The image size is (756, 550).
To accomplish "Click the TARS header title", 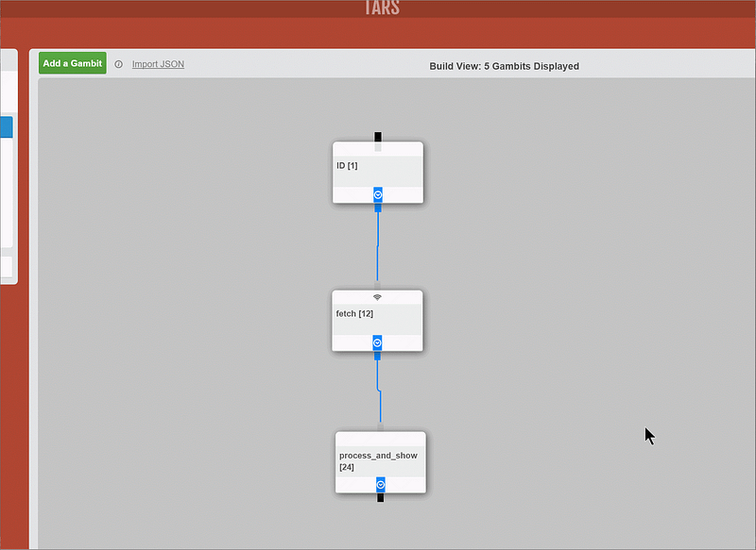I will (x=382, y=8).
